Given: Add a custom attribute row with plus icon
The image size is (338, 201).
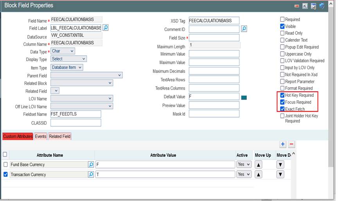Looking at the screenshot, I should pyautogui.click(x=283, y=144).
